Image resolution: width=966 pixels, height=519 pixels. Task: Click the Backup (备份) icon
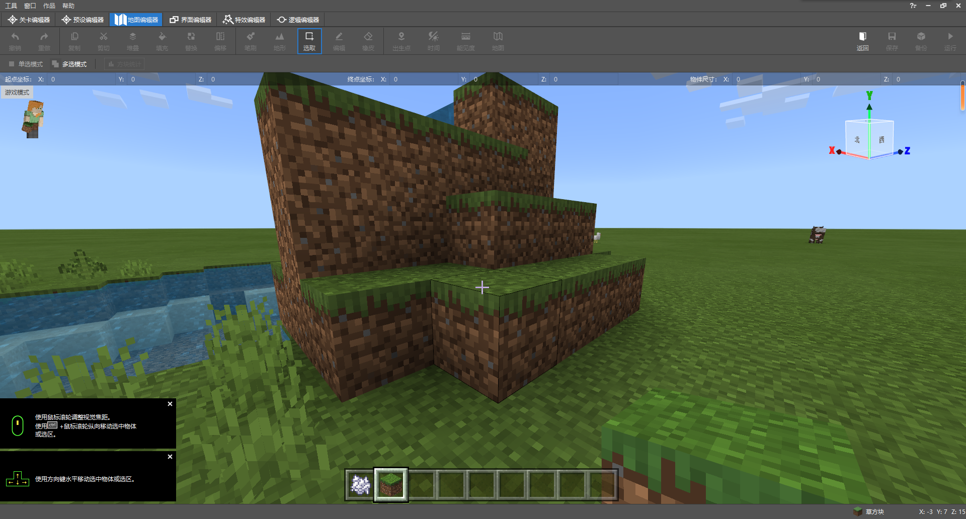[x=921, y=41]
